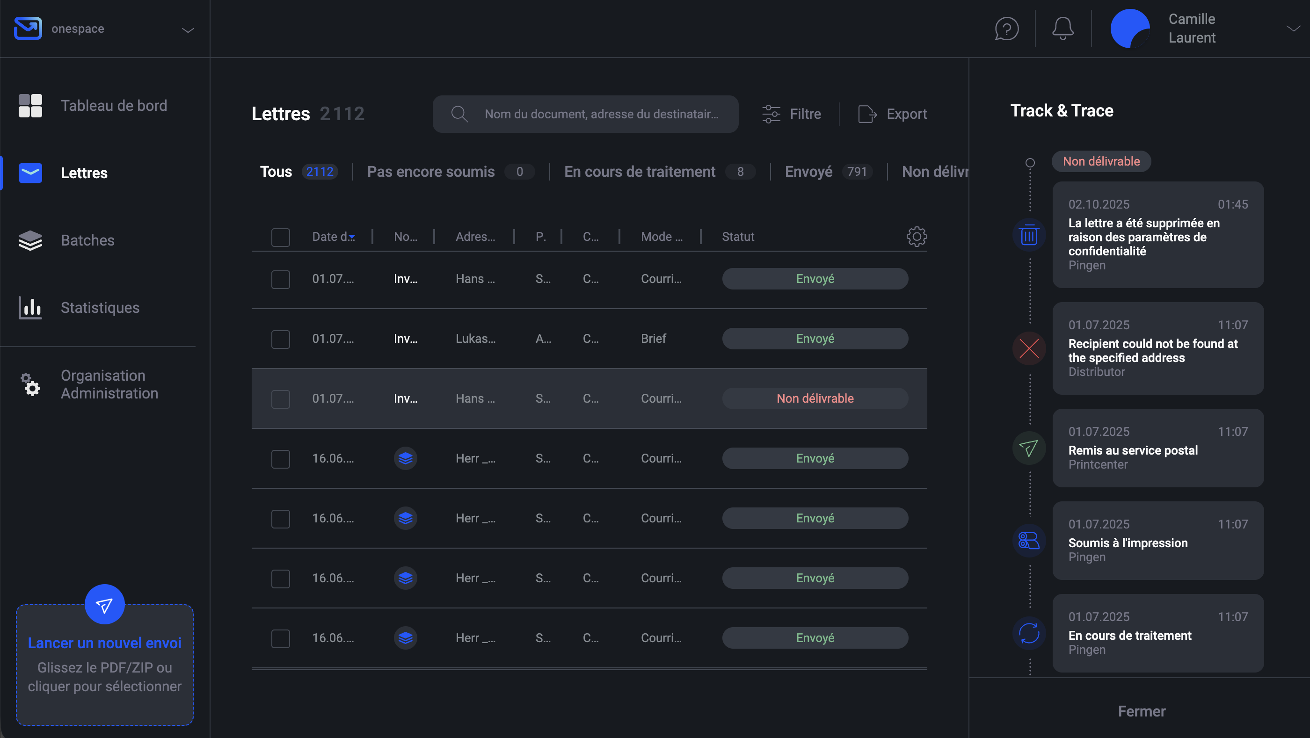
Task: Open Statistiques bar chart icon
Action: [x=30, y=308]
